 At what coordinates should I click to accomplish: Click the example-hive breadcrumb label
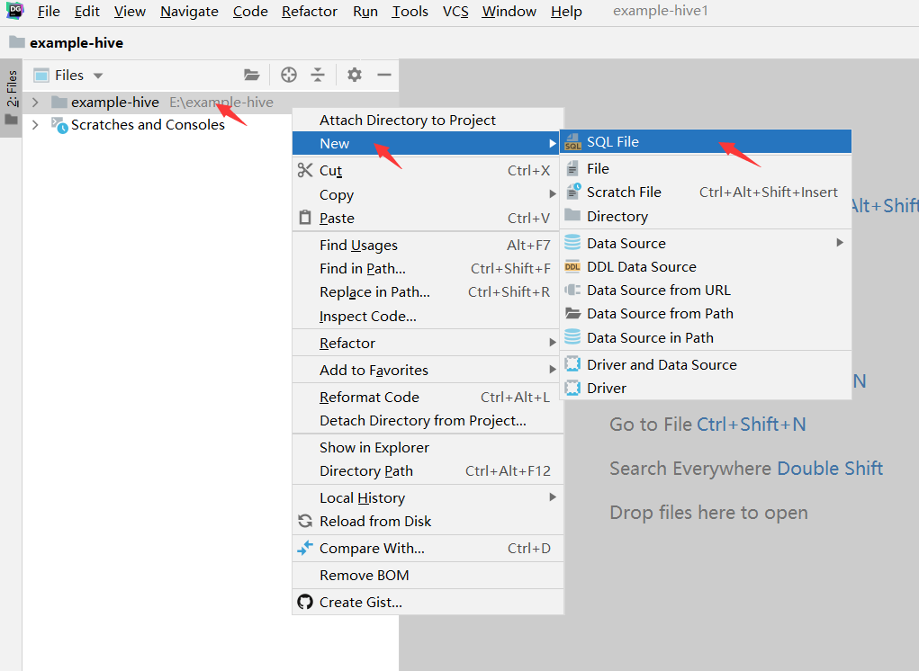pos(77,43)
